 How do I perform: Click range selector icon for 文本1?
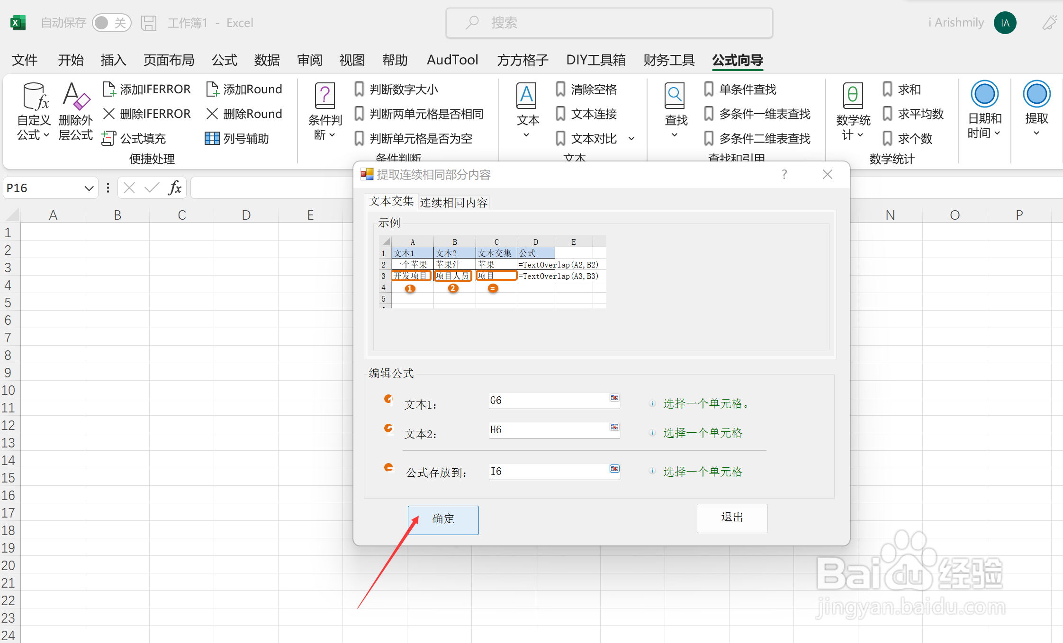(614, 398)
